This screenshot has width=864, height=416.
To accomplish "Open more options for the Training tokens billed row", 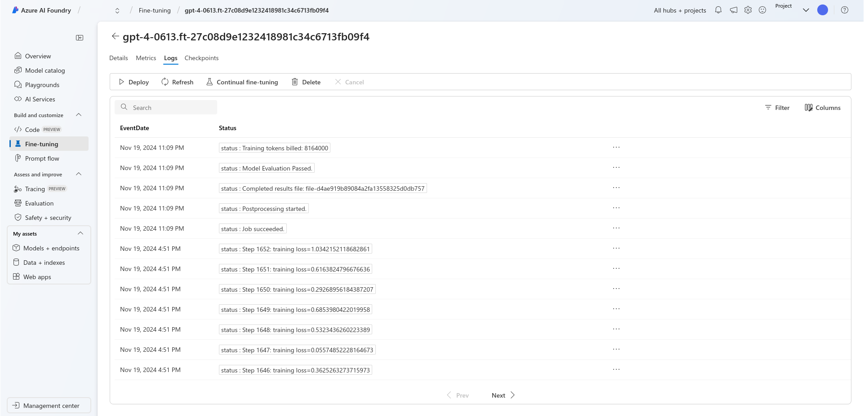I will point(616,147).
